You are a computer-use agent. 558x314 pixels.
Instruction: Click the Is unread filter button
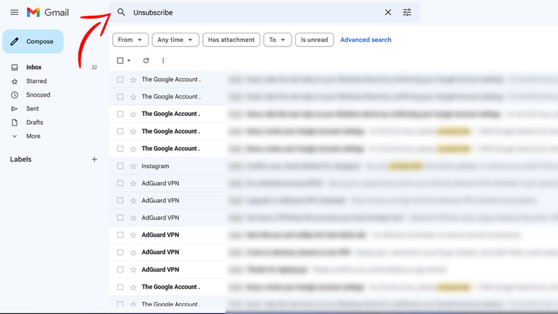(x=314, y=40)
